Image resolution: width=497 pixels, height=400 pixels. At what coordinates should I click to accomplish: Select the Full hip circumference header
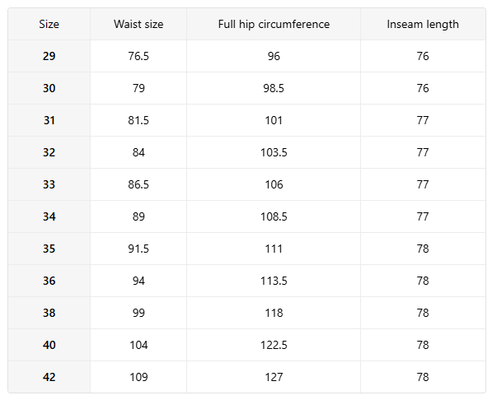[274, 24]
